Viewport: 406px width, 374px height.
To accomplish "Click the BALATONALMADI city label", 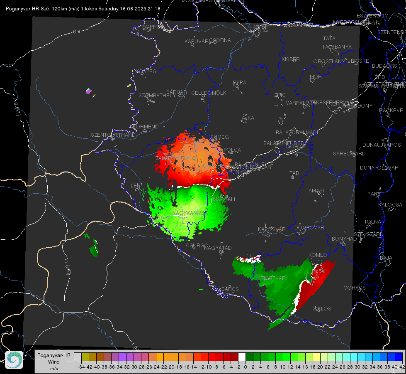I will click(x=297, y=133).
